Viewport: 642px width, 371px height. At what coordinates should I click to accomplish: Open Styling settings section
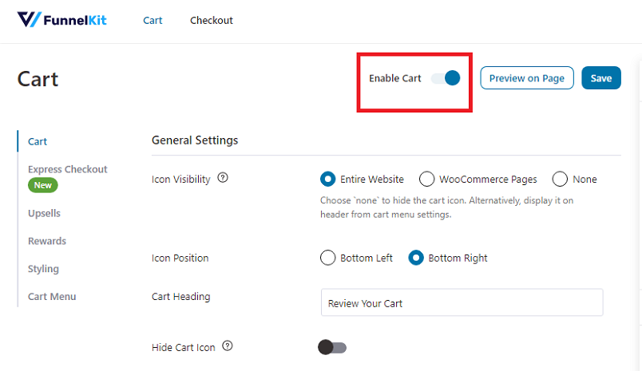43,269
